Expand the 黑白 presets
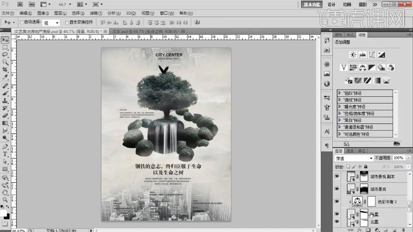The height and width of the screenshot is (232, 413). 340,120
